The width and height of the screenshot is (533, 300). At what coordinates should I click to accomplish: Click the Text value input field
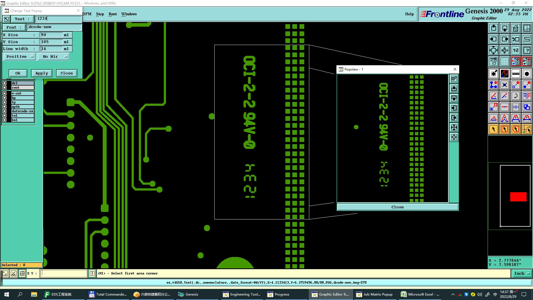coord(58,19)
